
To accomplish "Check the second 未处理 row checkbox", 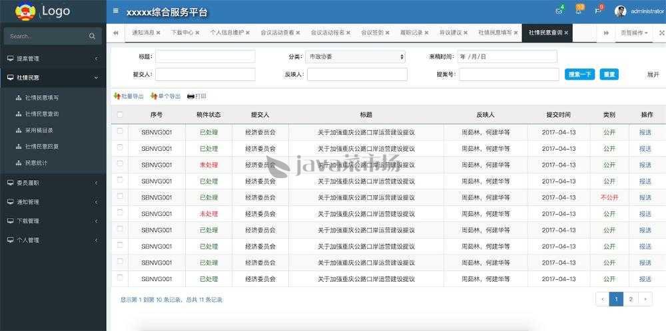I will 120,212.
